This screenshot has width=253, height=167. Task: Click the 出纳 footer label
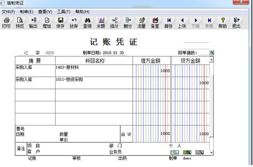coord(122,158)
